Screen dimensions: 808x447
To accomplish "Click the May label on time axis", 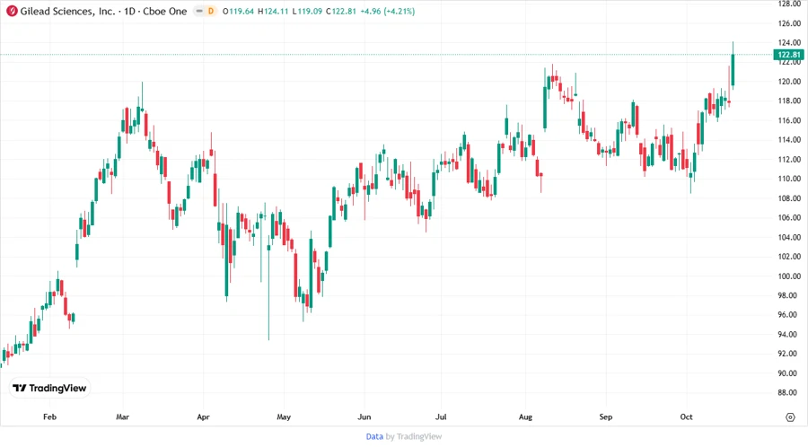I will [x=284, y=416].
